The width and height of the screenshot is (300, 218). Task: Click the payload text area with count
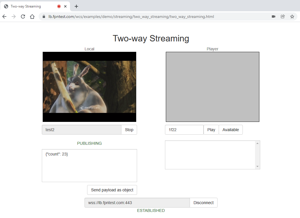pyautogui.click(x=89, y=166)
